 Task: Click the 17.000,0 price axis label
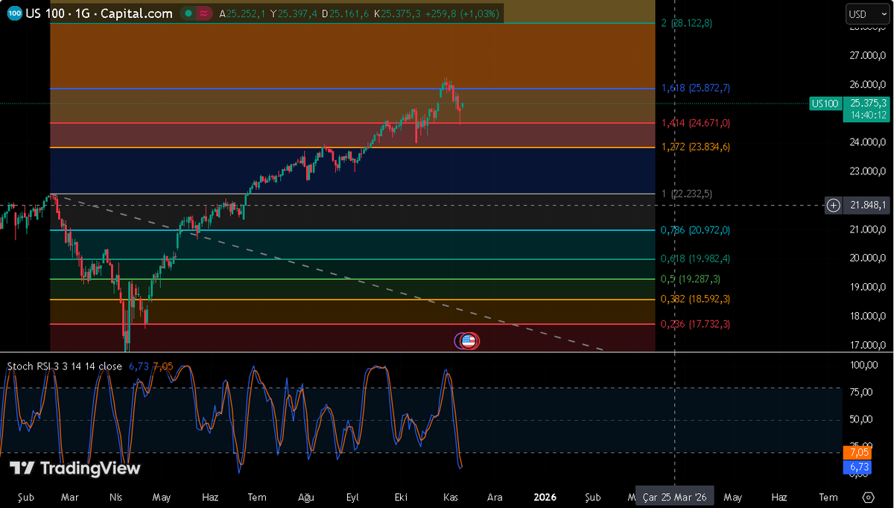[867, 345]
